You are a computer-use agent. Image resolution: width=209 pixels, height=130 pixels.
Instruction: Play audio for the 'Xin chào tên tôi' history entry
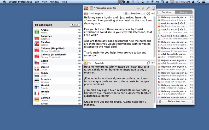[x=191, y=82]
